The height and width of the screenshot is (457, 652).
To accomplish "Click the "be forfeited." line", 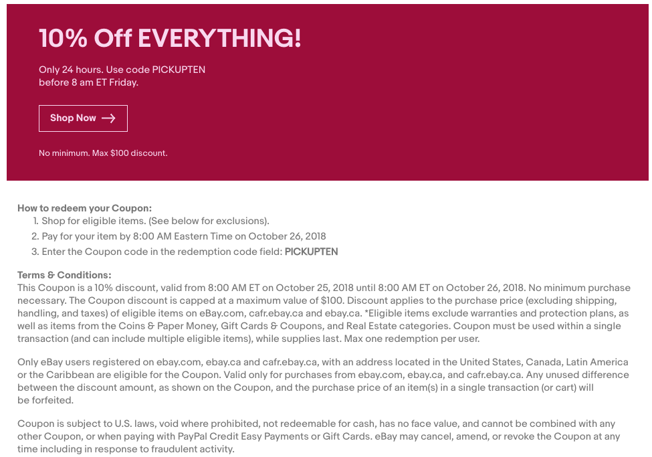I will [45, 400].
